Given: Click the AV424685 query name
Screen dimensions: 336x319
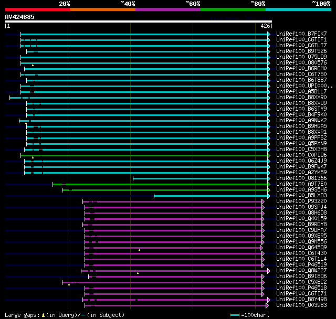Looking at the screenshot, I should pyautogui.click(x=20, y=17).
